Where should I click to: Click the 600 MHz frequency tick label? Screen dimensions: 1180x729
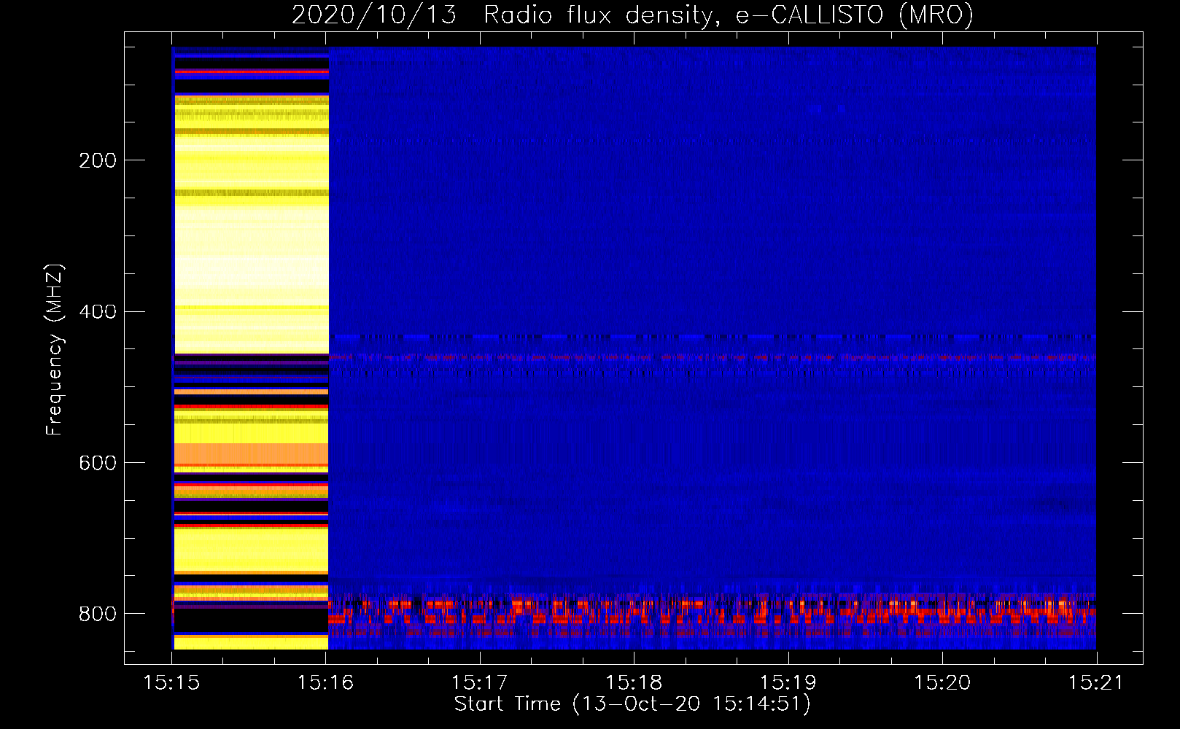(x=98, y=464)
